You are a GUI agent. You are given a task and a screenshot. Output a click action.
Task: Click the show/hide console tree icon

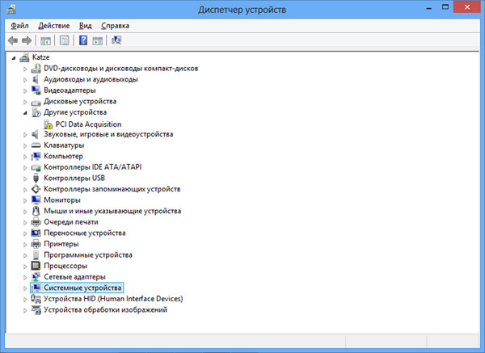[45, 40]
